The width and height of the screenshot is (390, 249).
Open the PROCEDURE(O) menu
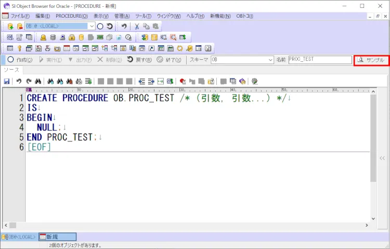[72, 16]
